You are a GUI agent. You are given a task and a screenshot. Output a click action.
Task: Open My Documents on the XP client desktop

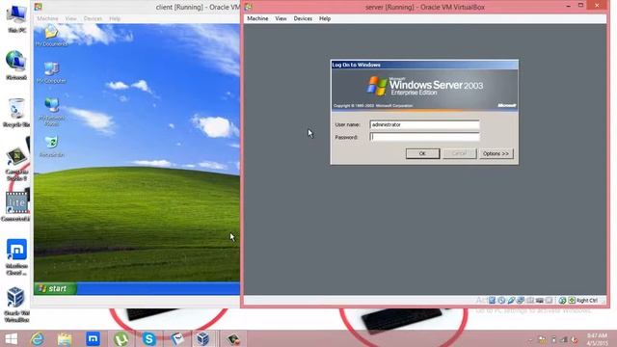51,36
